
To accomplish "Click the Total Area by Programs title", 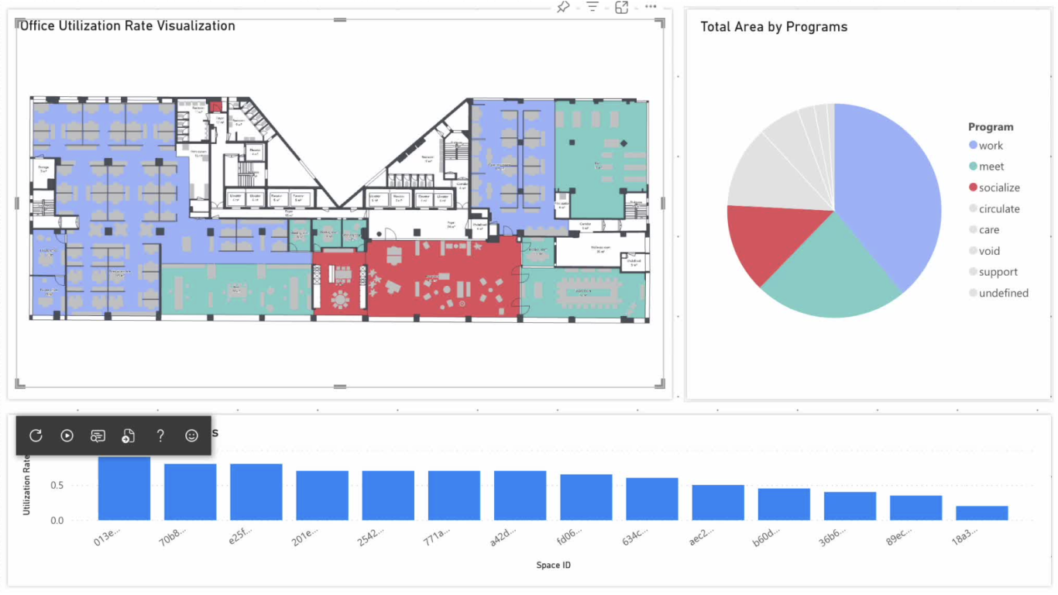I will pyautogui.click(x=774, y=26).
